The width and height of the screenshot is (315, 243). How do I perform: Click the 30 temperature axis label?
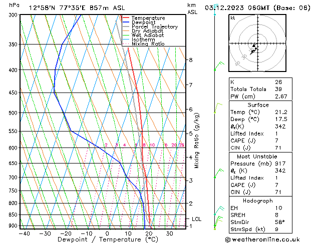[x=170, y=234]
